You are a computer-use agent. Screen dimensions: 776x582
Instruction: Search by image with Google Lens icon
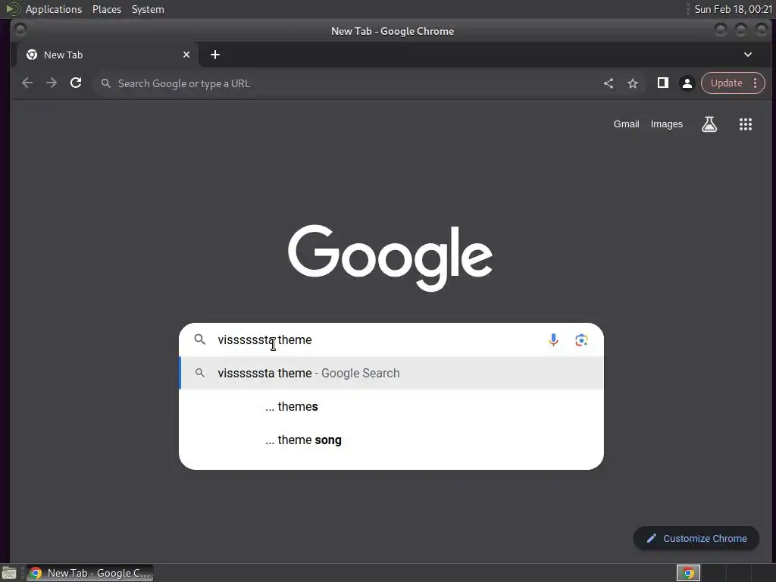coord(581,340)
